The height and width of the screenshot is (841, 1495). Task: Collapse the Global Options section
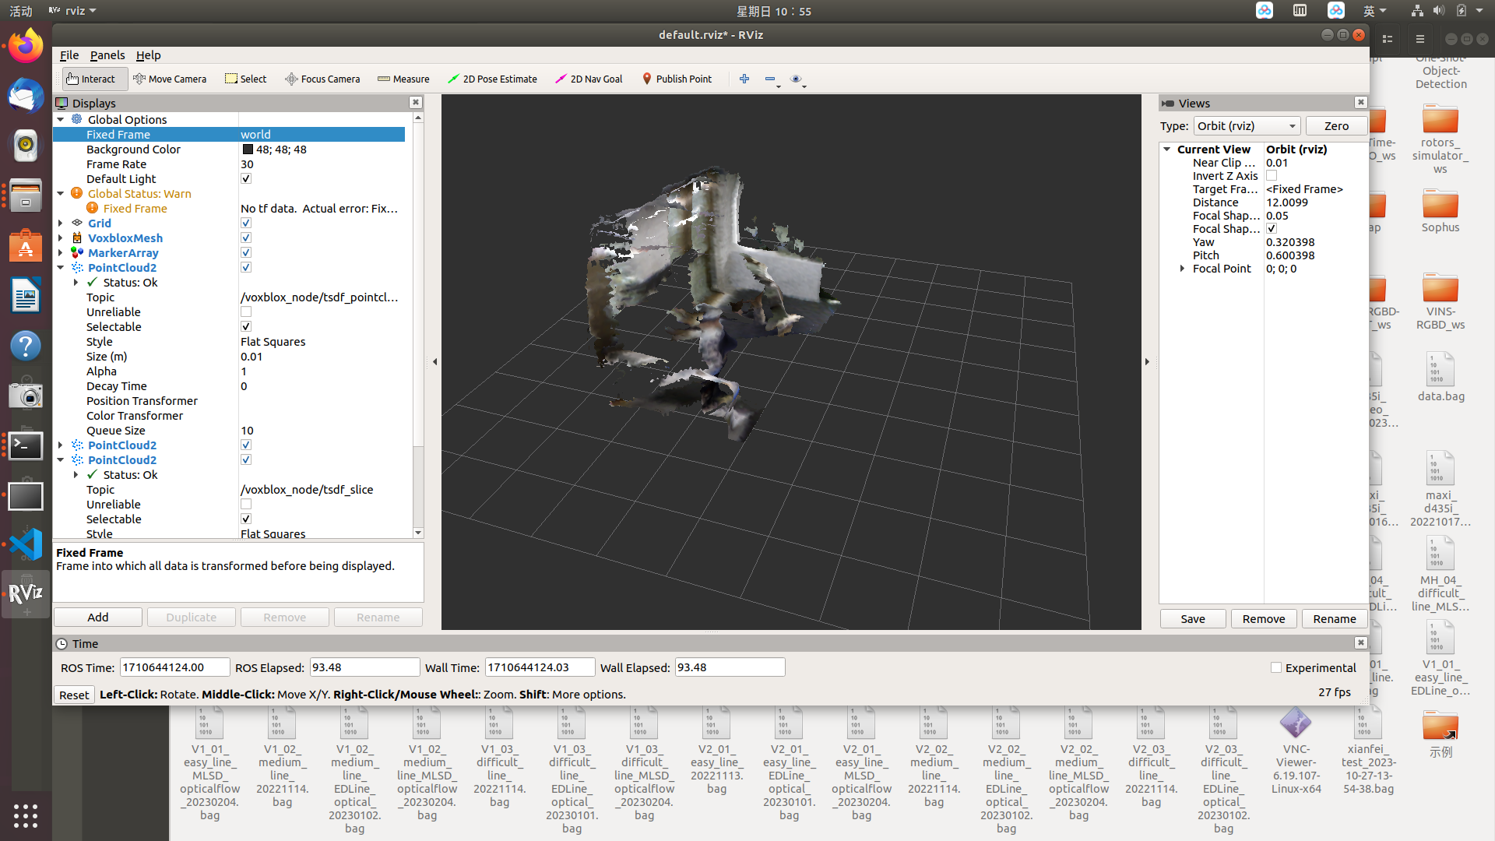[x=61, y=119]
